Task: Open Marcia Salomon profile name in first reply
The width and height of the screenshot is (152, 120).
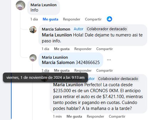Action: [56, 29]
